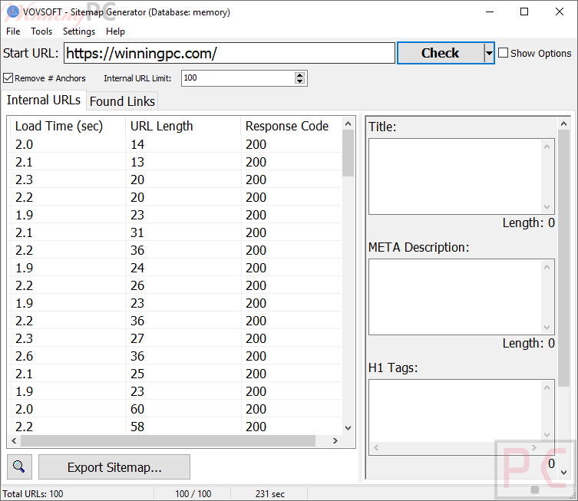Open the Settings menu
This screenshot has width=578, height=501.
79,31
